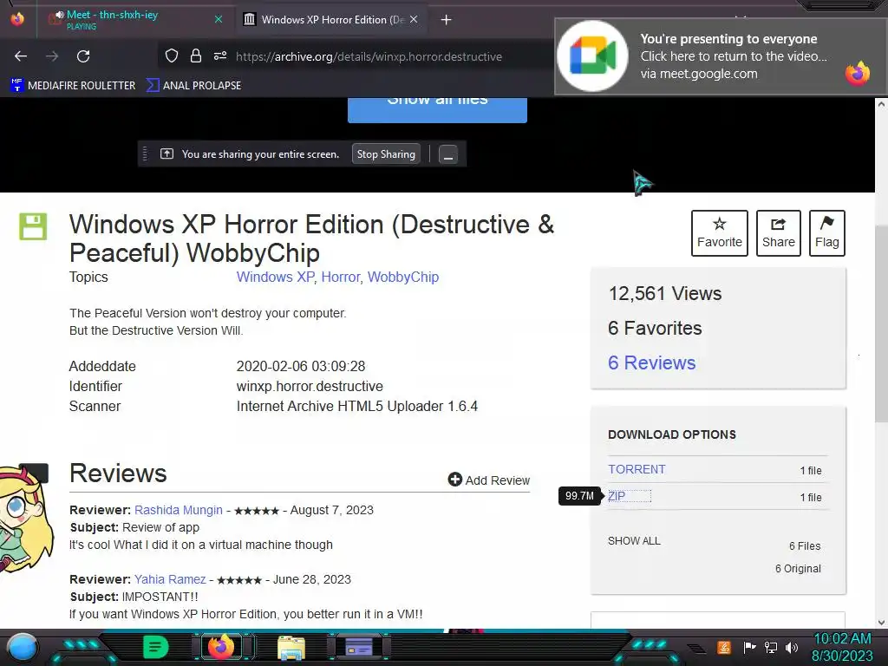
Task: Click the network tray icon
Action: tap(771, 647)
